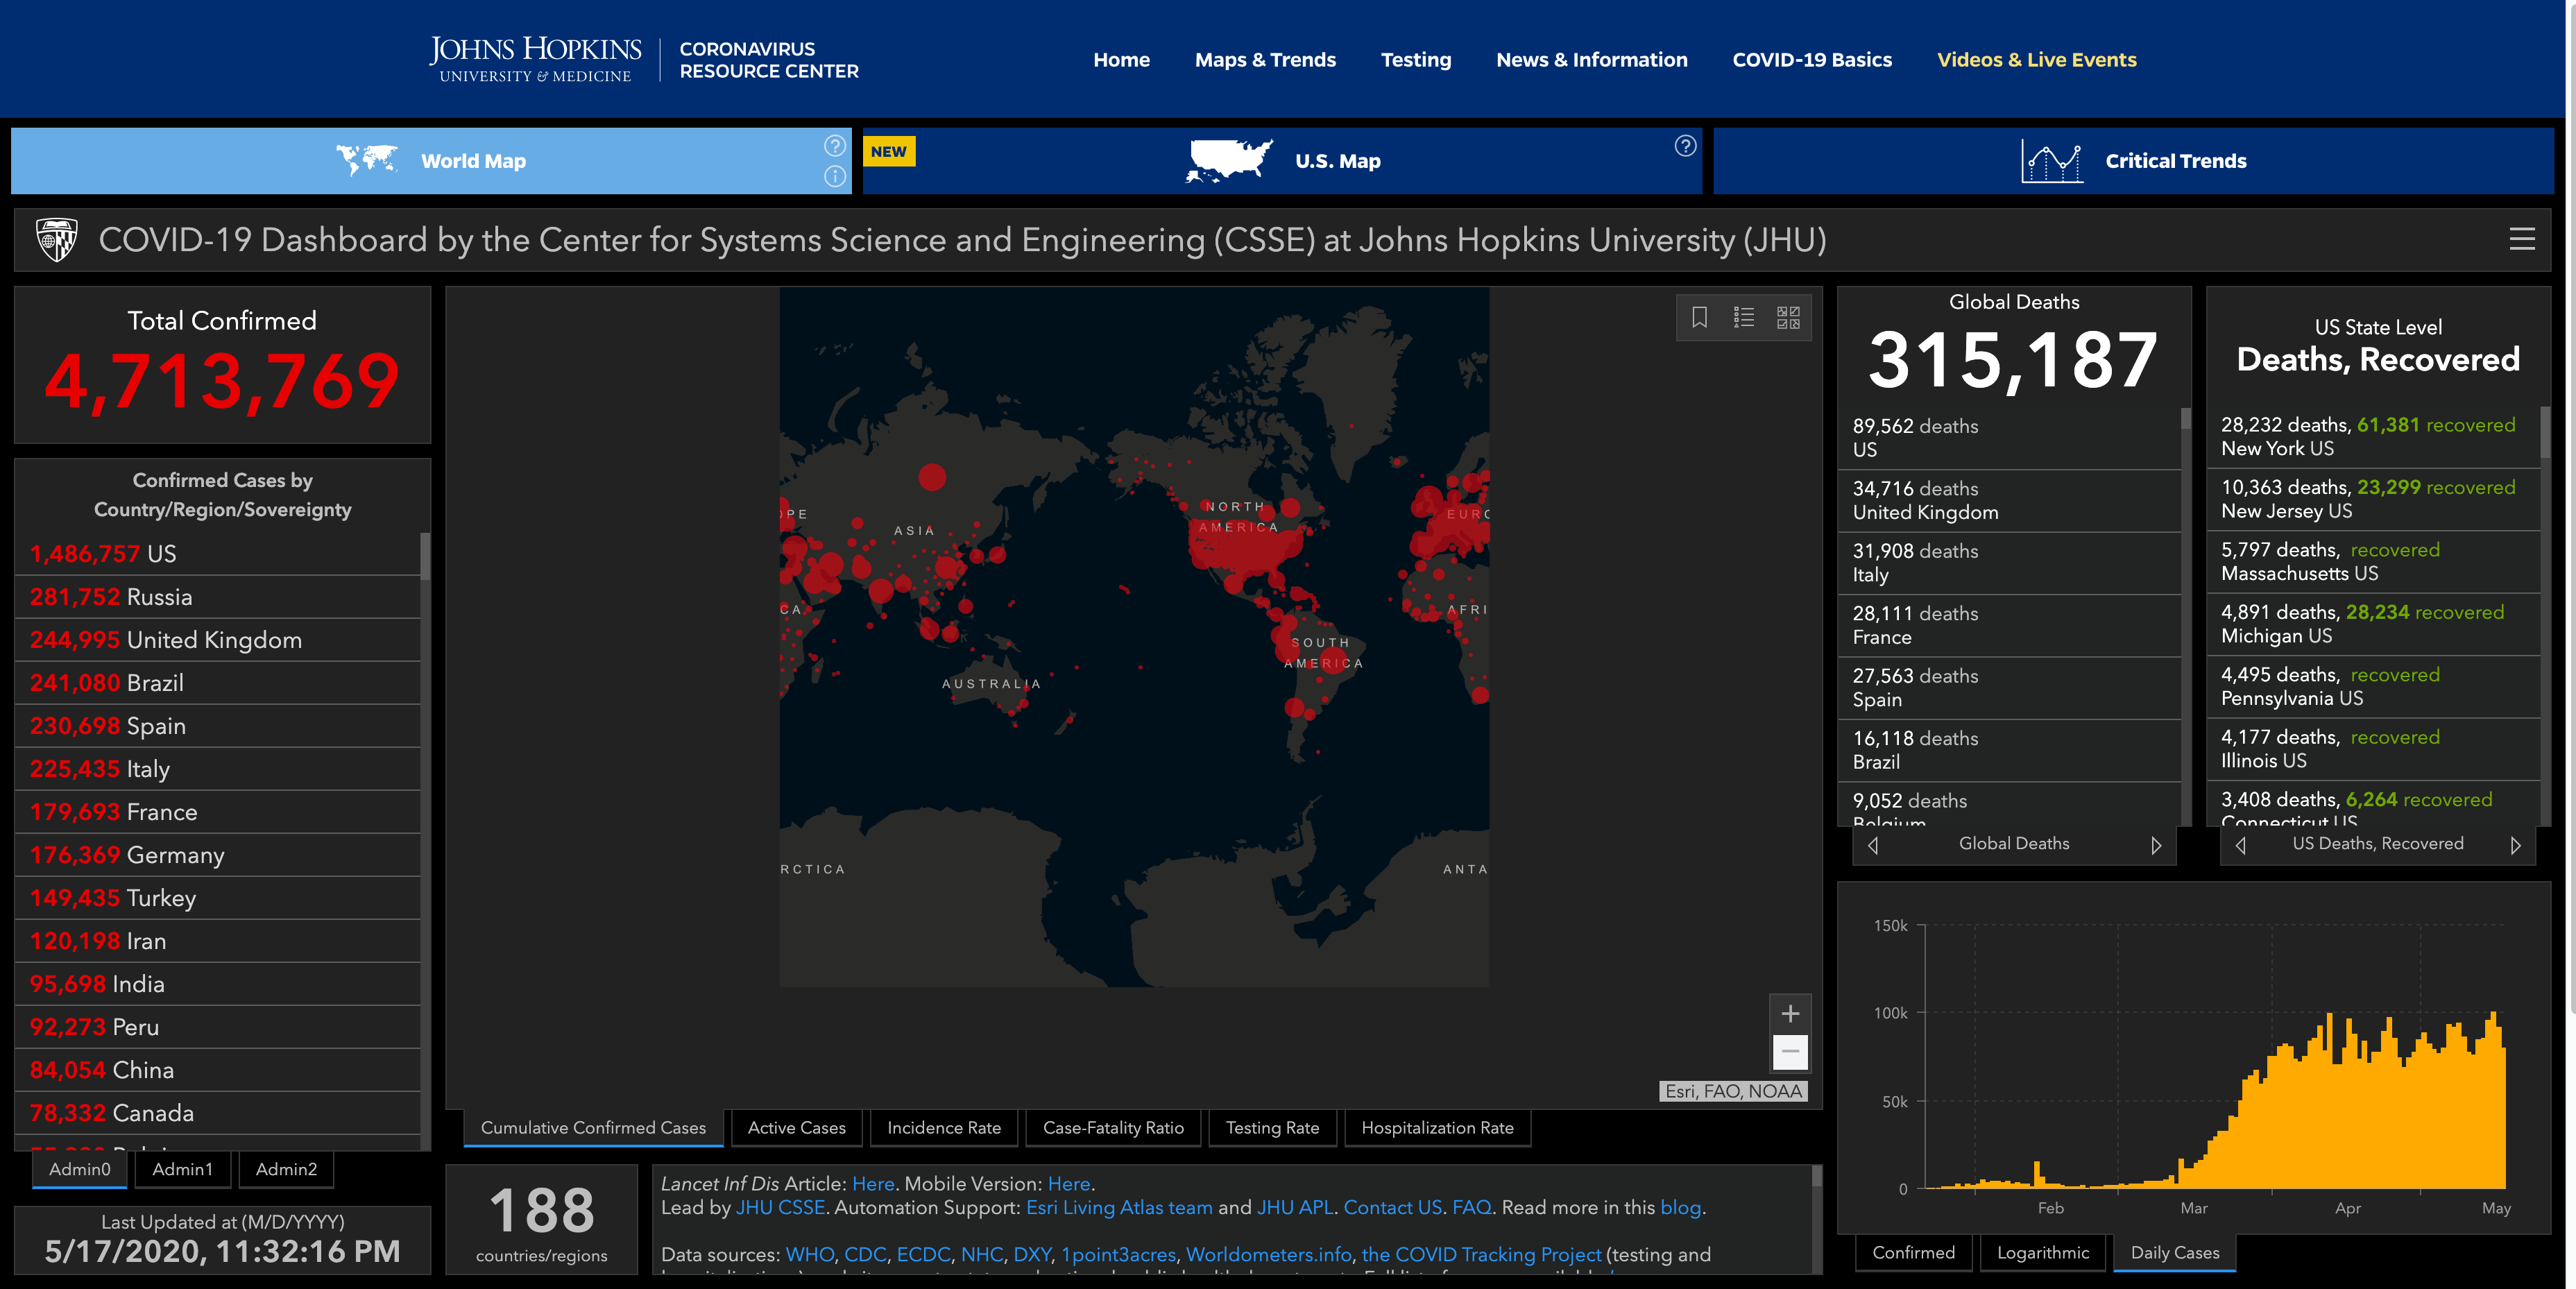The height and width of the screenshot is (1289, 2576).
Task: Click the world map icon in World Map tab
Action: [366, 160]
